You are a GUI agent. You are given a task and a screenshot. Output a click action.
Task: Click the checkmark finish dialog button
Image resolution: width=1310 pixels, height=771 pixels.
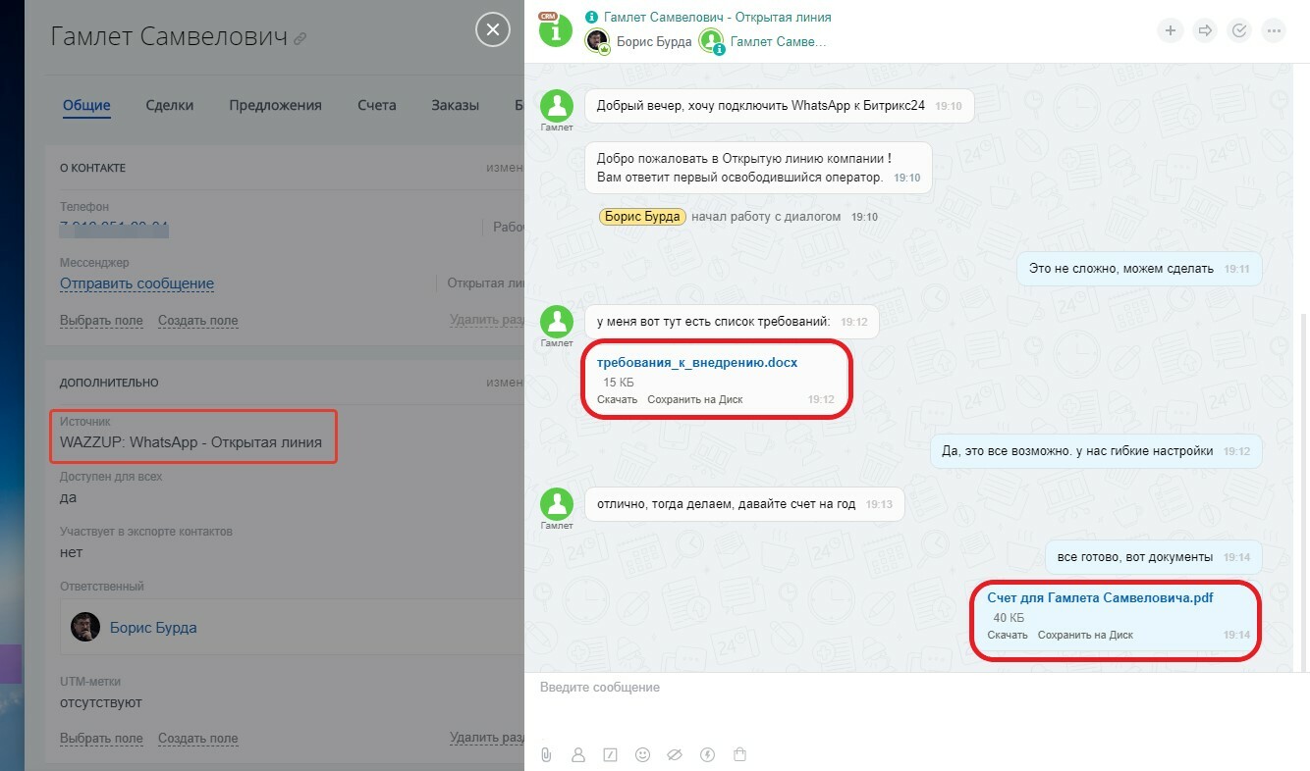pos(1239,31)
